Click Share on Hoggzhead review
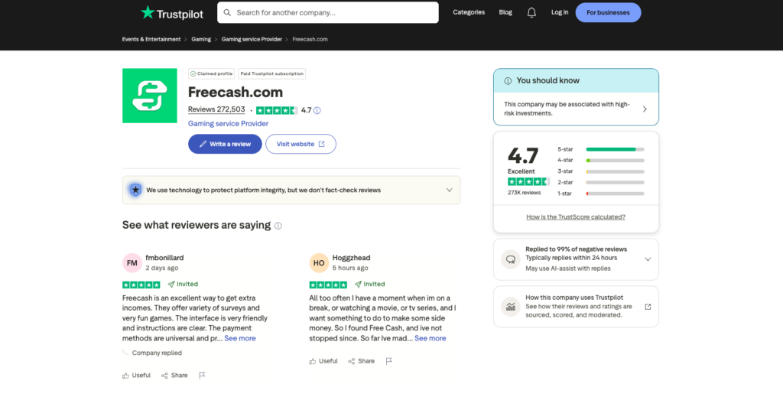Screen dimensions: 783x394 [x=361, y=361]
